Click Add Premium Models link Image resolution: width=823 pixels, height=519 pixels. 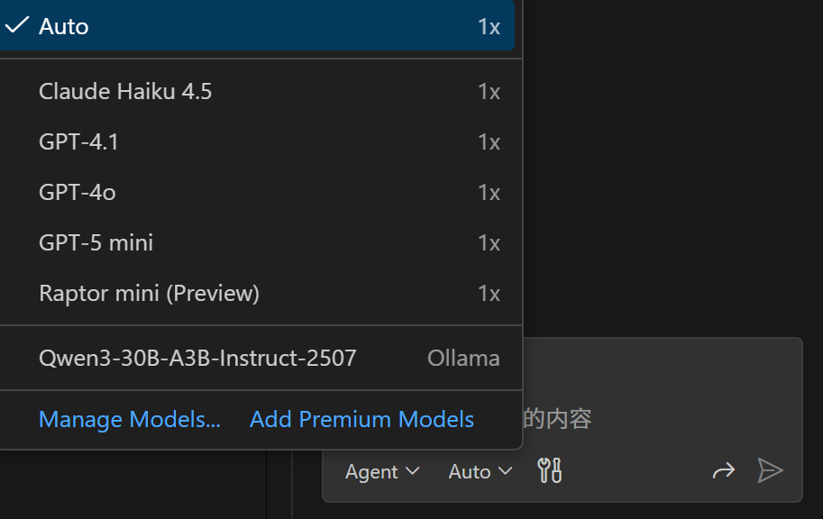pos(361,419)
